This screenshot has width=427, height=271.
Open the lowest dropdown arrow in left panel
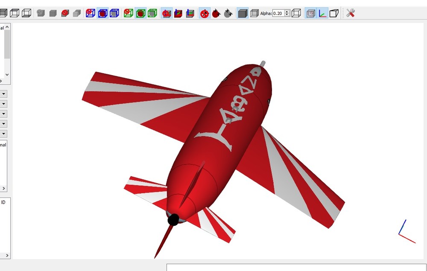pyautogui.click(x=3, y=134)
